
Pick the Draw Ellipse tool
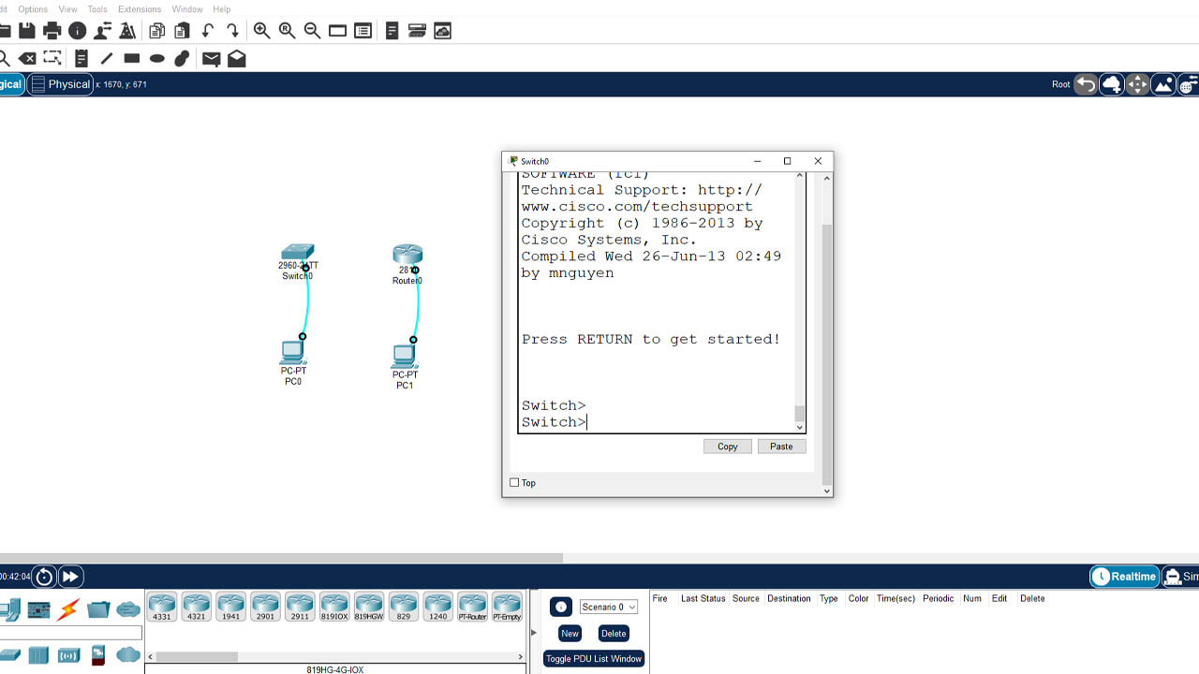point(157,58)
